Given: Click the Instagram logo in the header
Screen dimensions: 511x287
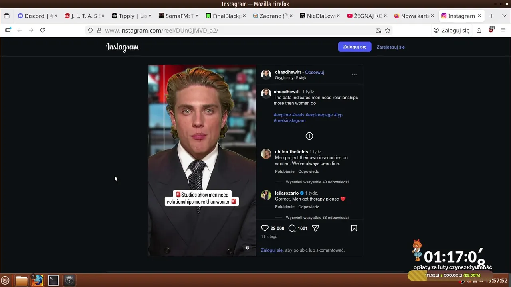Looking at the screenshot, I should pos(123,47).
